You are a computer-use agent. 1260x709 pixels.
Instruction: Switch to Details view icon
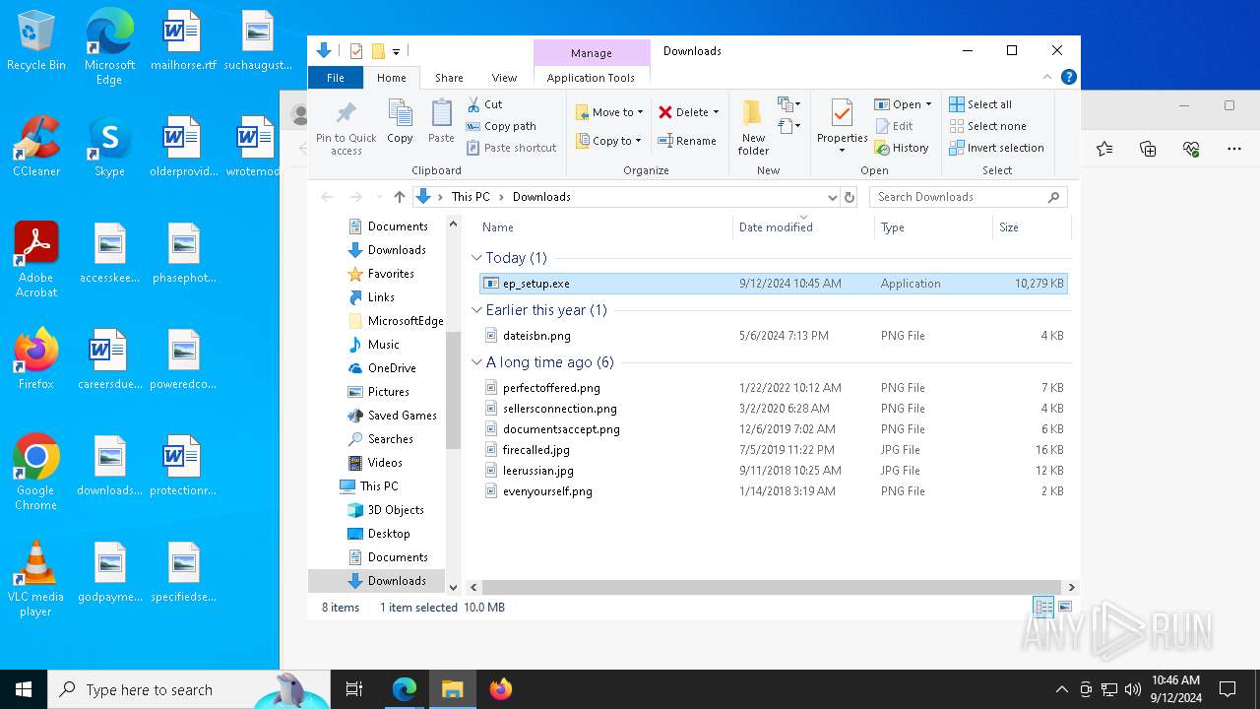pyautogui.click(x=1043, y=608)
